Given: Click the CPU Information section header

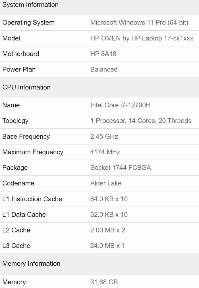Looking at the screenshot, I should pos(26,87).
